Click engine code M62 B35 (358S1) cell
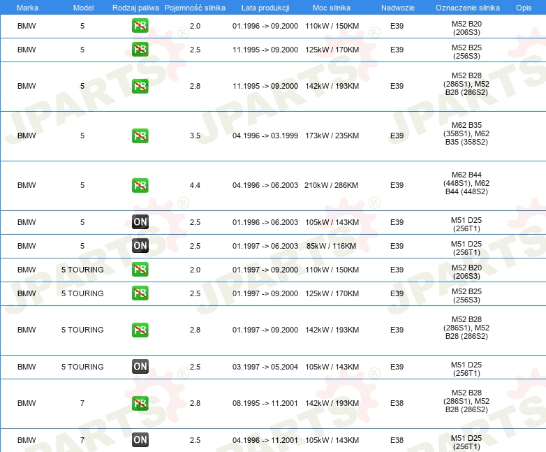The height and width of the screenshot is (452, 546). (x=466, y=133)
